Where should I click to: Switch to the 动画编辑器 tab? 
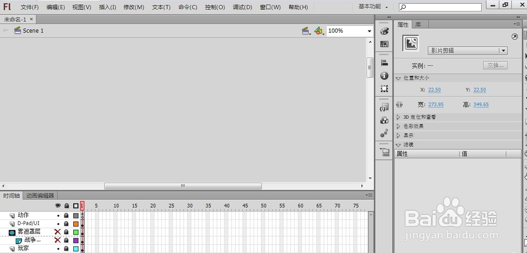[41, 195]
